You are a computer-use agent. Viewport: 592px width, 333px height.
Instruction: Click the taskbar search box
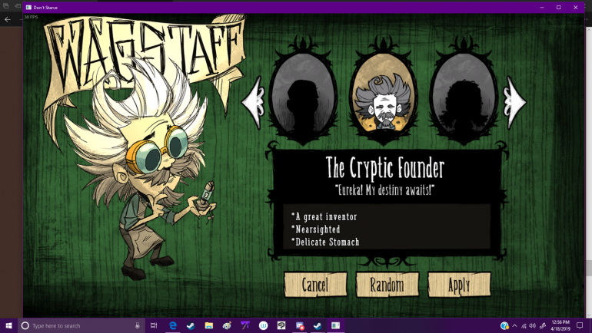coord(81,325)
